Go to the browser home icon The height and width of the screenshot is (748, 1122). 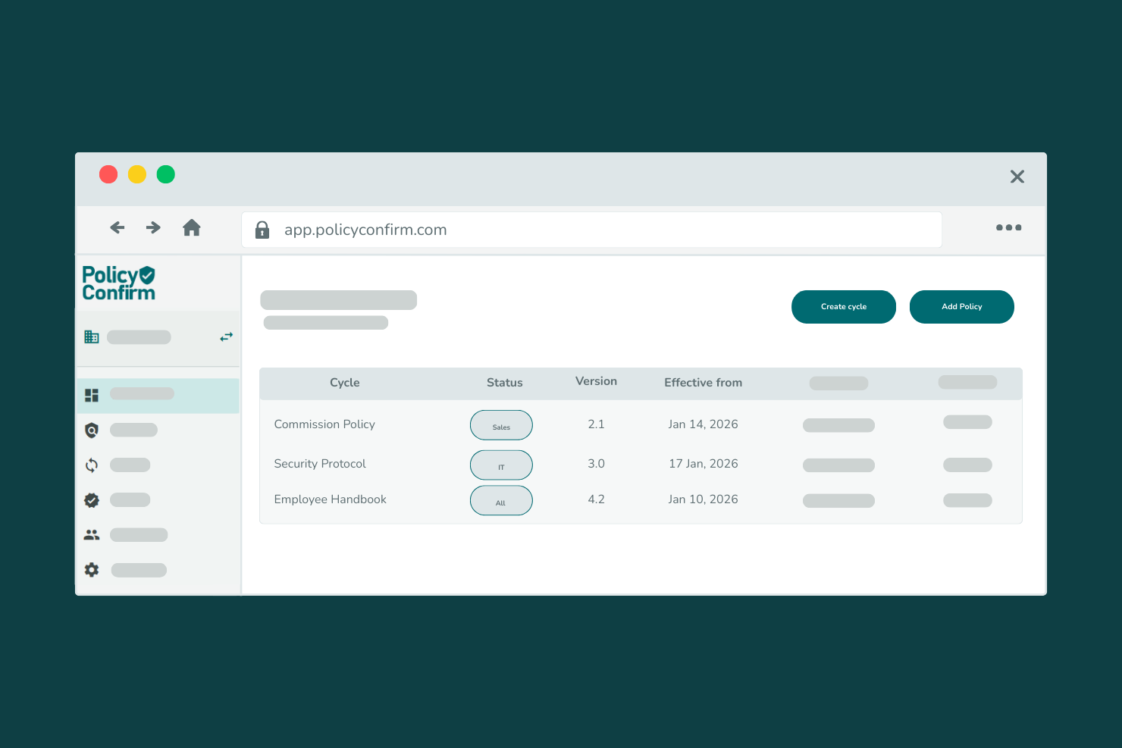point(192,227)
